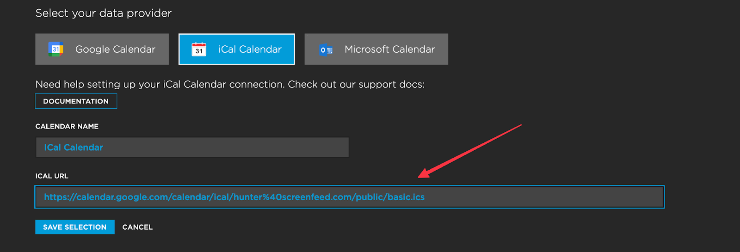The image size is (740, 252).
Task: Click the "Select your data provider" heading
Action: tap(104, 13)
